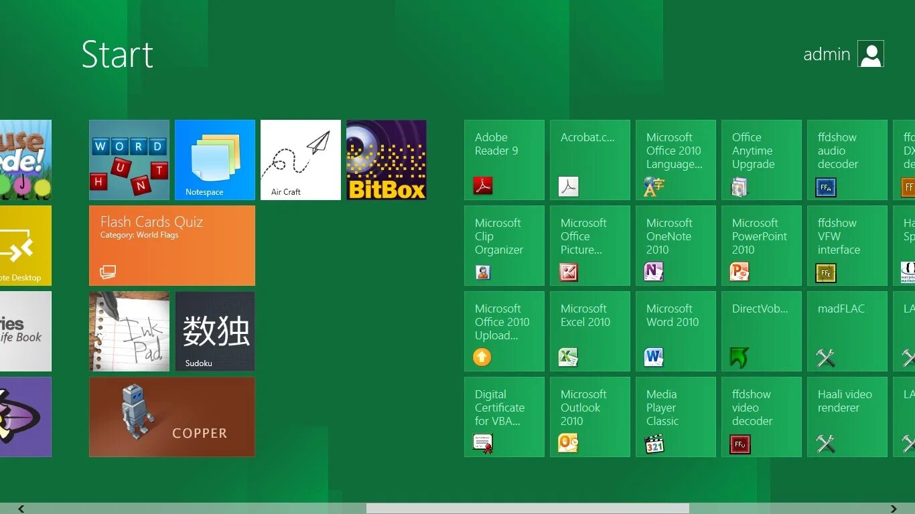
Task: Open the madFLAC tile
Action: click(x=847, y=331)
